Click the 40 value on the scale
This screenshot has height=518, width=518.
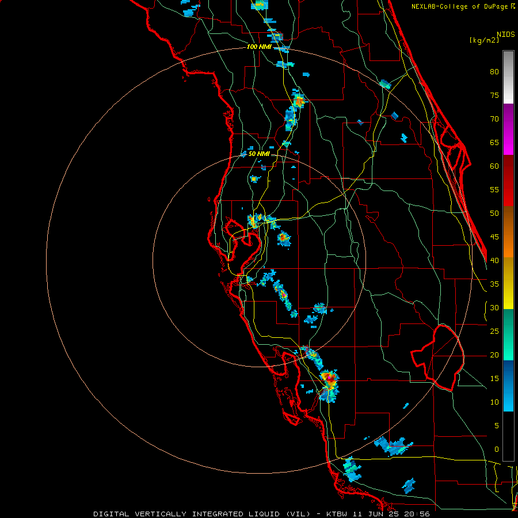(494, 260)
